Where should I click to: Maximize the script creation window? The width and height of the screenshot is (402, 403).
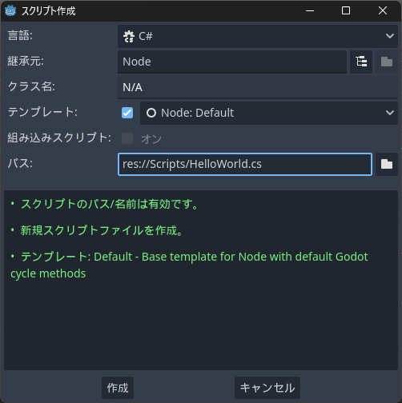click(x=346, y=10)
